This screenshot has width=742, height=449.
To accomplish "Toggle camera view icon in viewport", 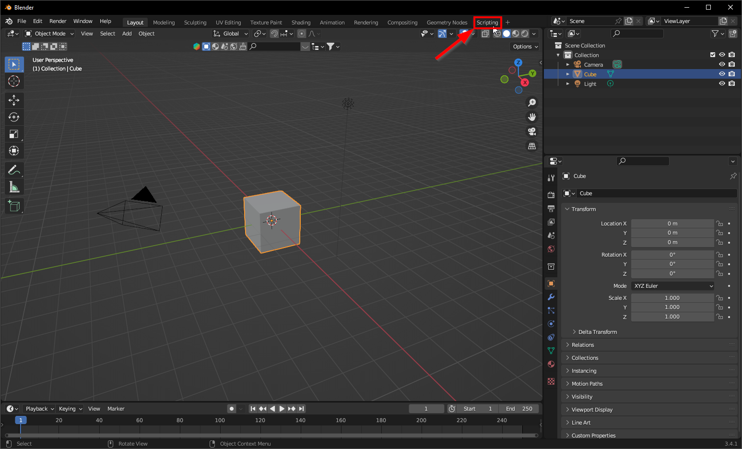I will 532,131.
